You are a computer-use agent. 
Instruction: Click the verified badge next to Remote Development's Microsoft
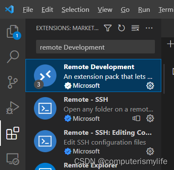[68, 86]
